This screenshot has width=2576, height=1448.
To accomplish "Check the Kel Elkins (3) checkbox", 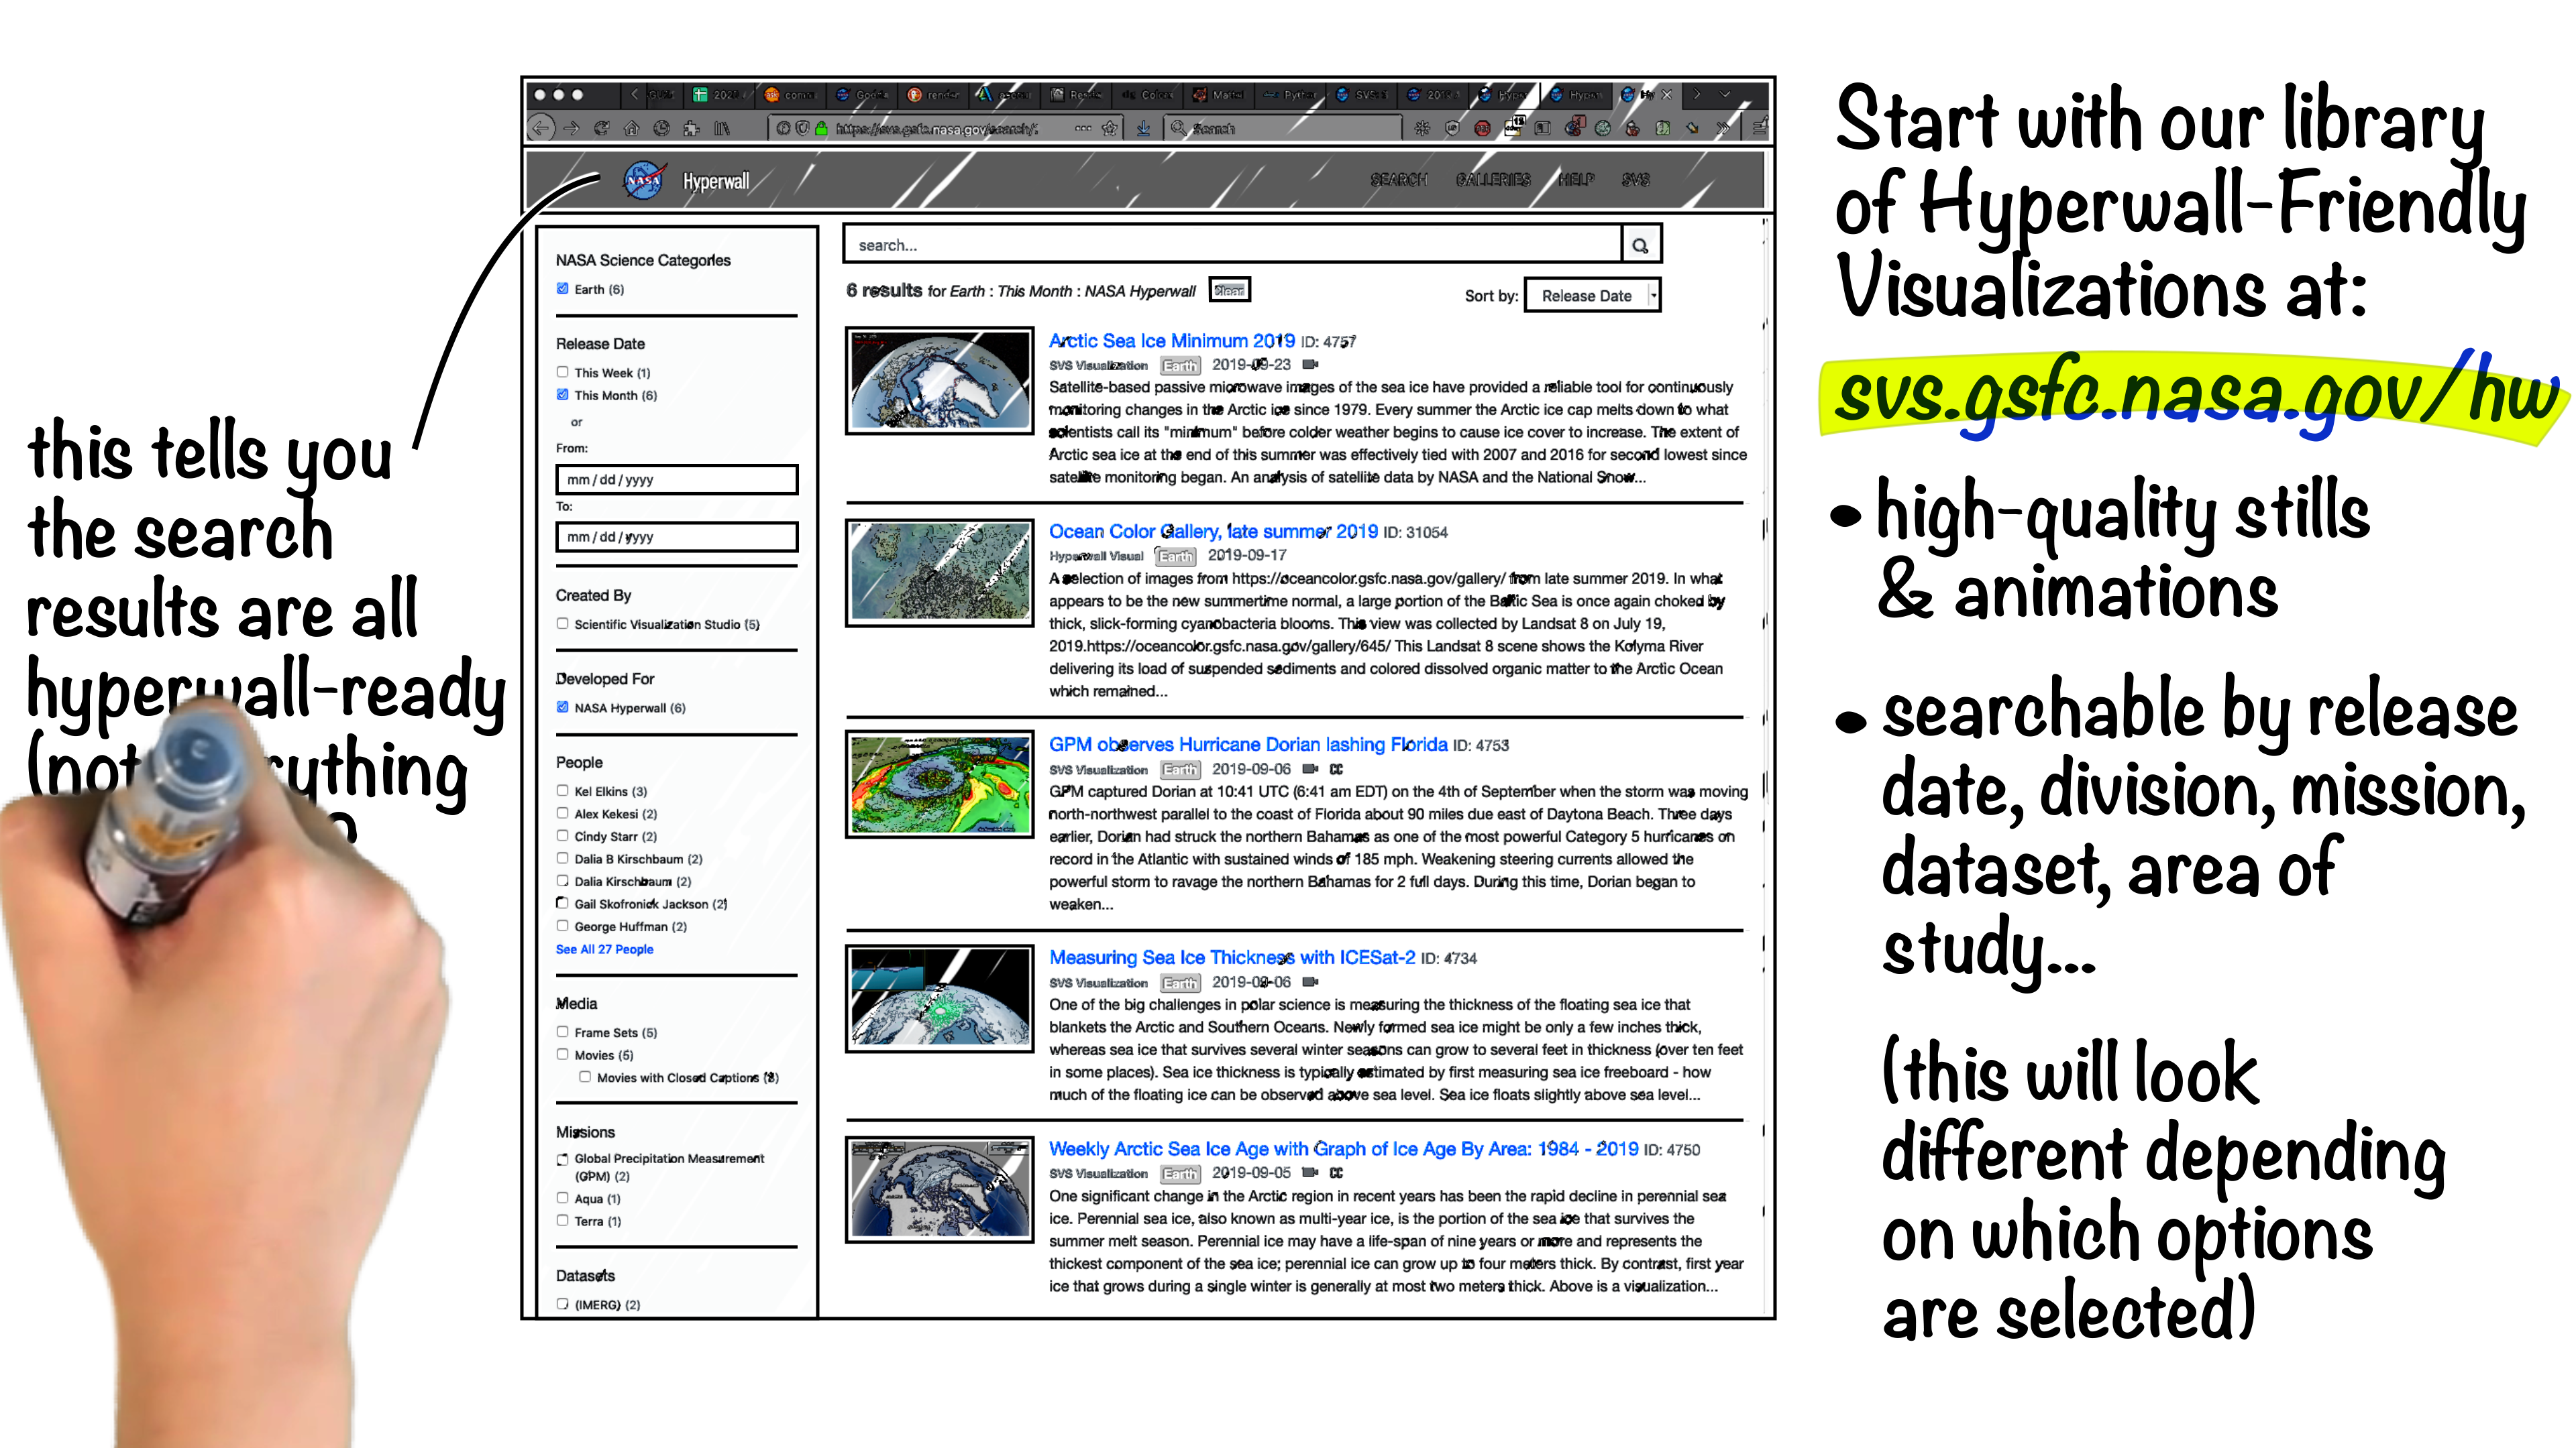I will [x=562, y=790].
